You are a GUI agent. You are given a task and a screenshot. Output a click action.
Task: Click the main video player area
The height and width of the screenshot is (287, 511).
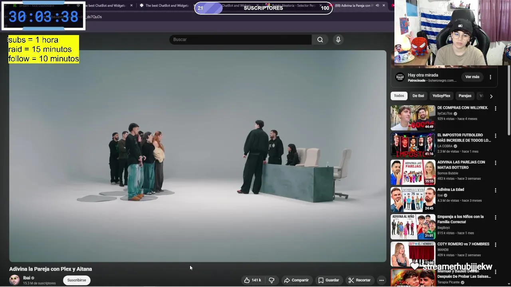click(x=198, y=156)
